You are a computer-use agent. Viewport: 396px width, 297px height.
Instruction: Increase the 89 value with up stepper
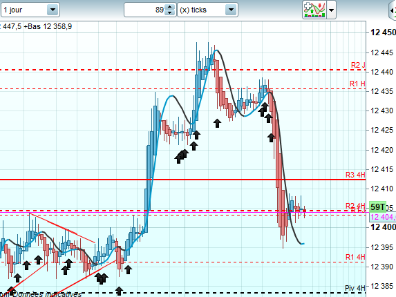pos(170,7)
